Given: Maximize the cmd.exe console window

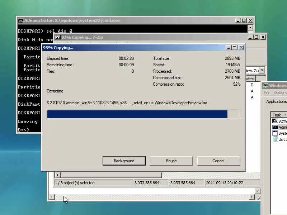Looking at the screenshot, I should [x=244, y=20].
